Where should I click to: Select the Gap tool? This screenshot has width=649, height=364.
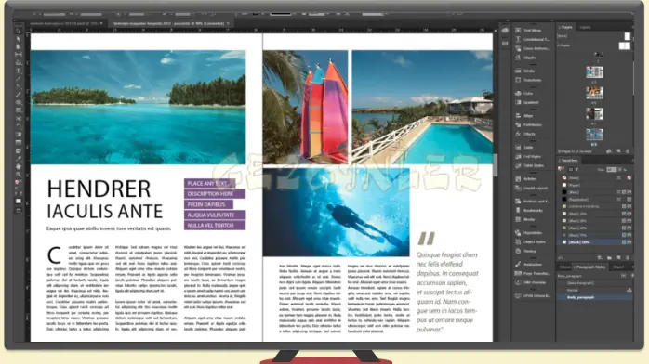(19, 55)
